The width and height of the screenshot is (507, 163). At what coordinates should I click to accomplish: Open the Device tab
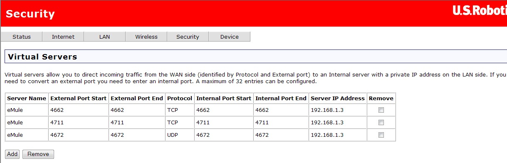[x=230, y=37]
